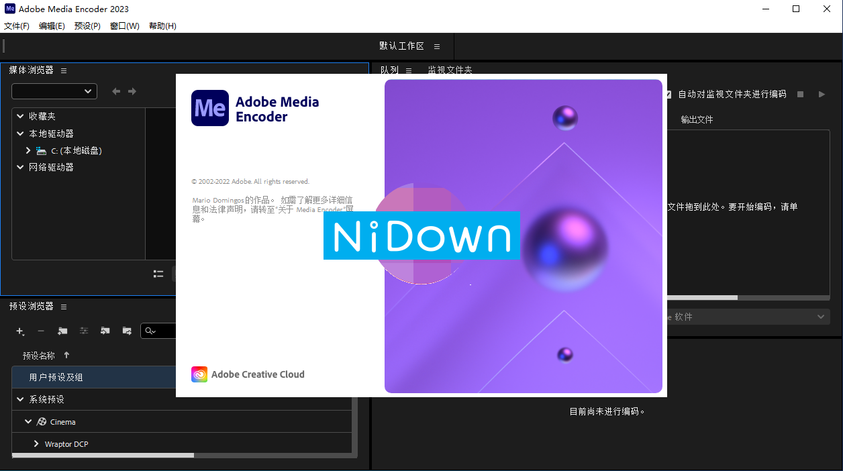The width and height of the screenshot is (843, 471).
Task: Switch to the 监视文件夹 tab
Action: click(450, 70)
